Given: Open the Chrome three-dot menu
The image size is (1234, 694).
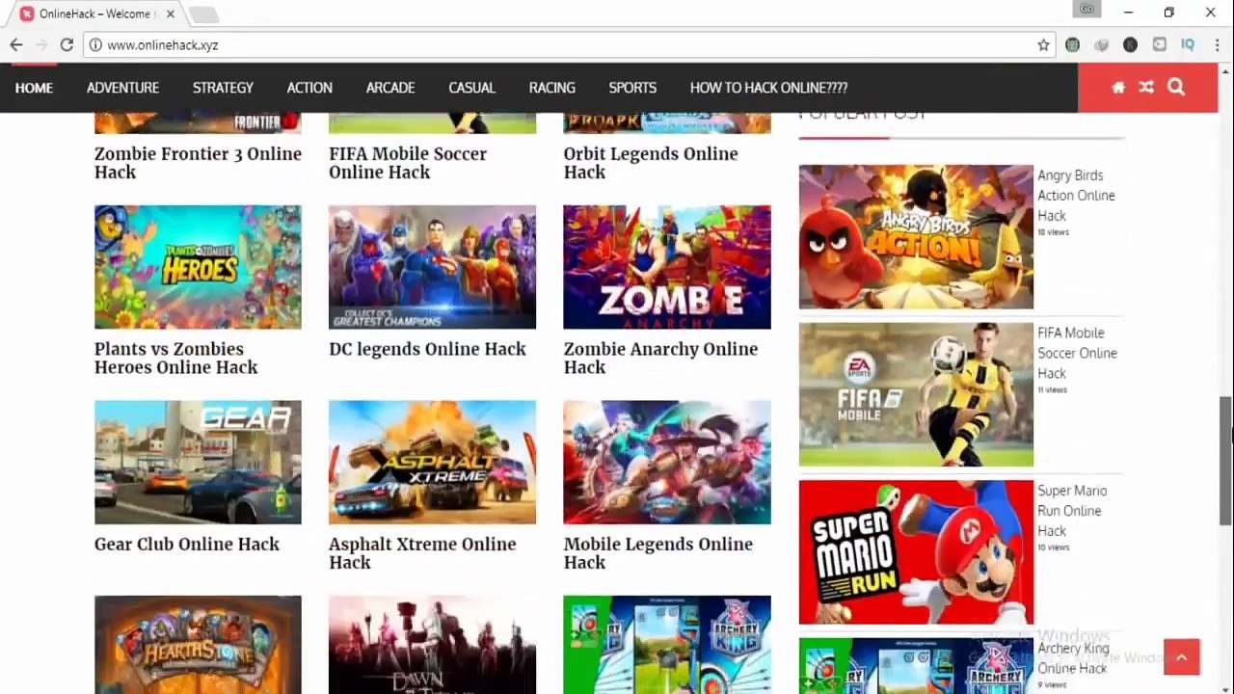Looking at the screenshot, I should tap(1218, 45).
